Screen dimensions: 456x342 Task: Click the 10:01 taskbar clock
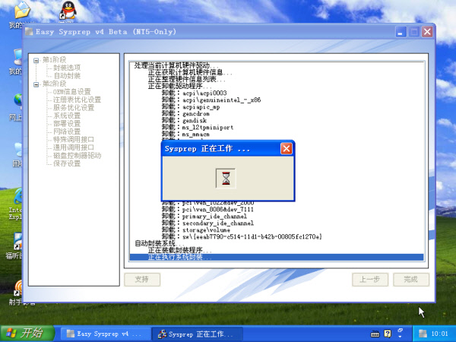coord(439,334)
